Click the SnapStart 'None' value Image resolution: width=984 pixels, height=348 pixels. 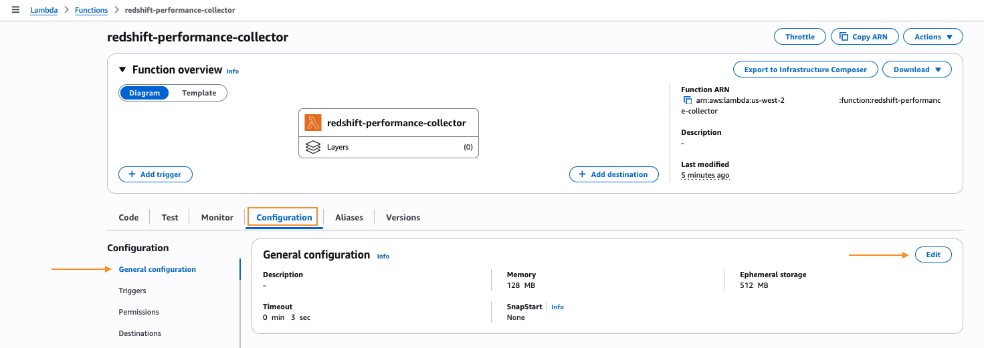(516, 317)
